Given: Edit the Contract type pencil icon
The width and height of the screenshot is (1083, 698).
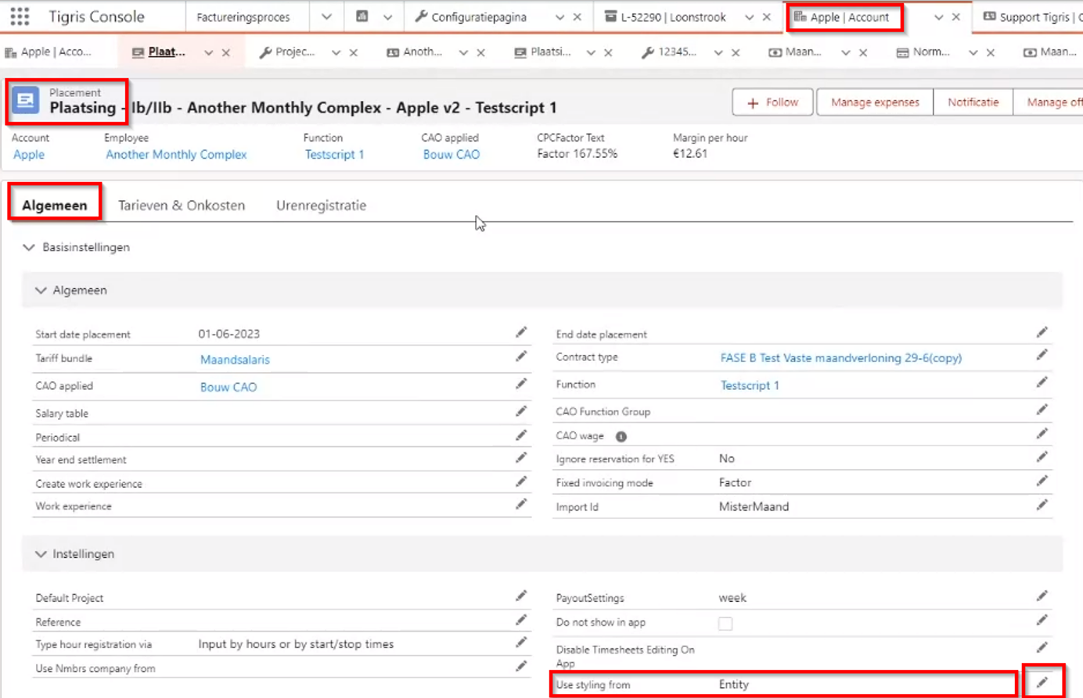Looking at the screenshot, I should coord(1042,355).
